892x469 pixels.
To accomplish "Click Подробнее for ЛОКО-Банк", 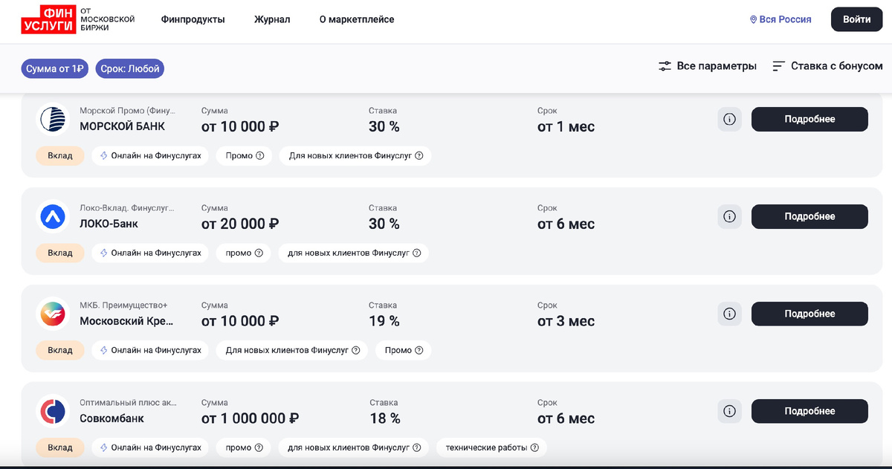I will 809,216.
